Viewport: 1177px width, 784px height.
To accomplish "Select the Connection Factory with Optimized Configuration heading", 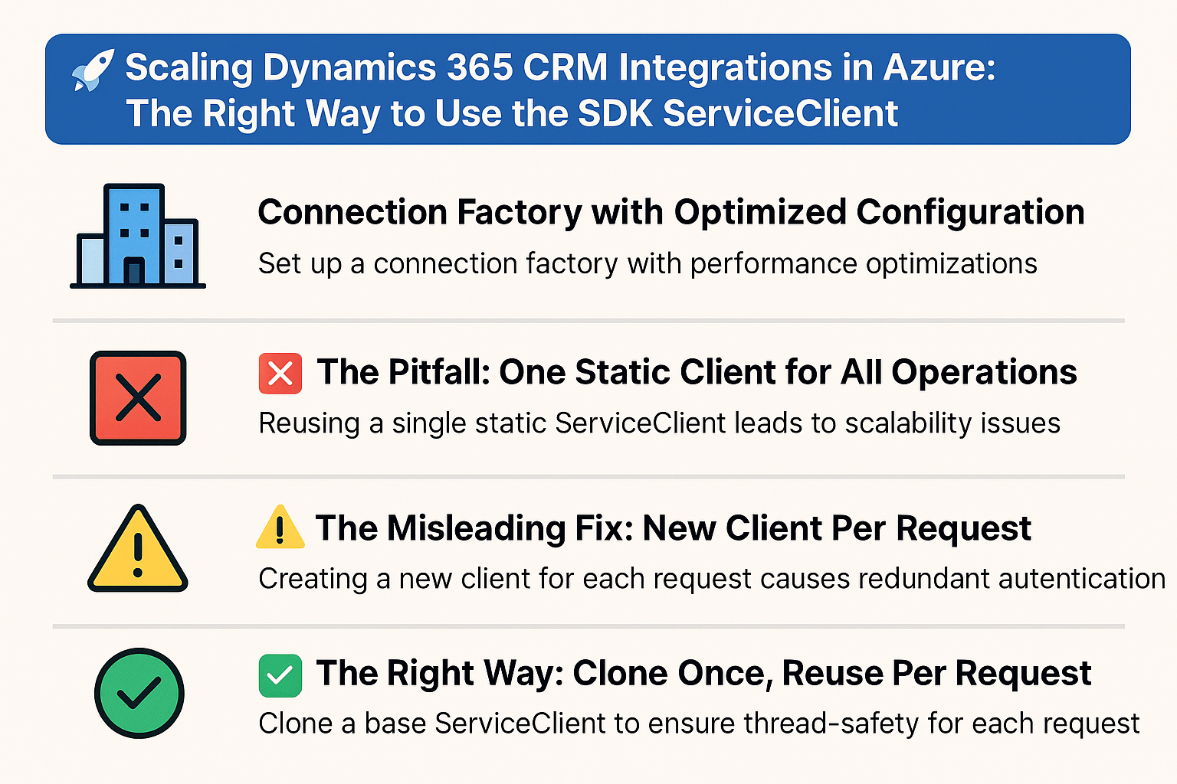I will 671,213.
